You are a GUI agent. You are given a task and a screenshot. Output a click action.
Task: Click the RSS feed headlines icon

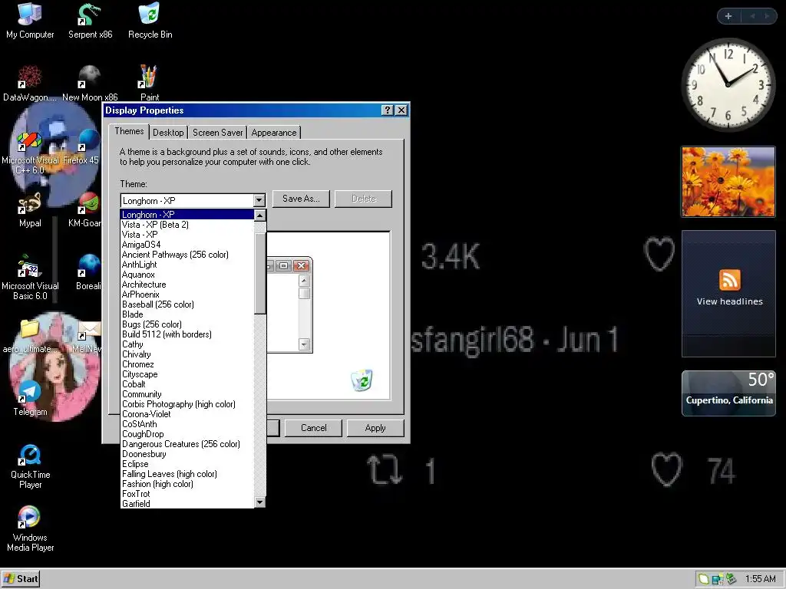(729, 279)
